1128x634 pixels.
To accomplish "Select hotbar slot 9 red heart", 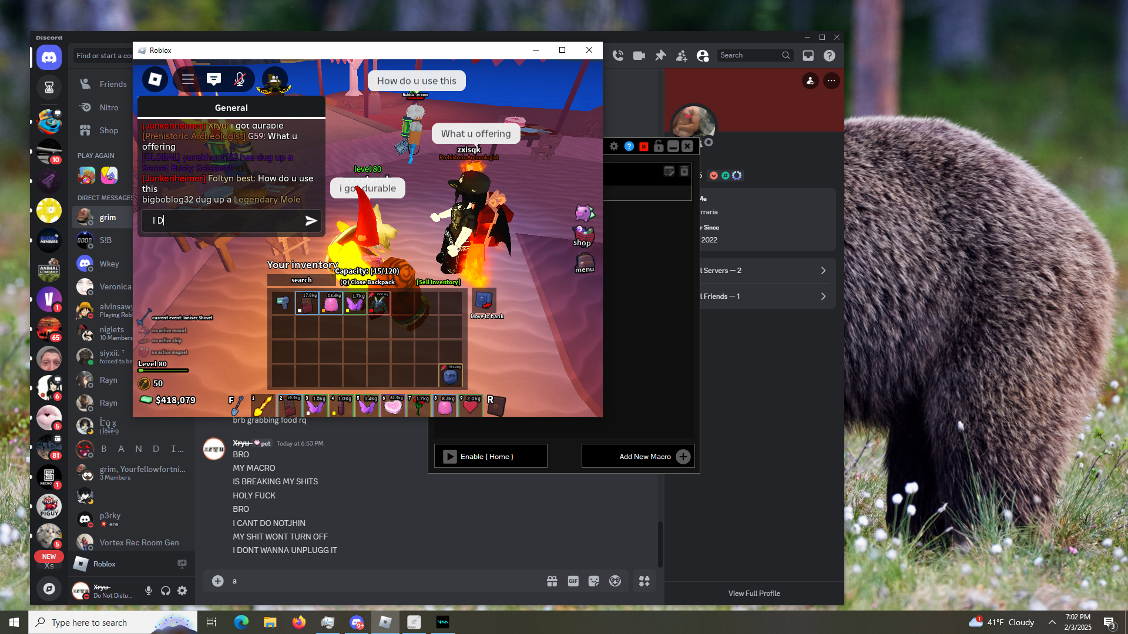I will (x=471, y=406).
